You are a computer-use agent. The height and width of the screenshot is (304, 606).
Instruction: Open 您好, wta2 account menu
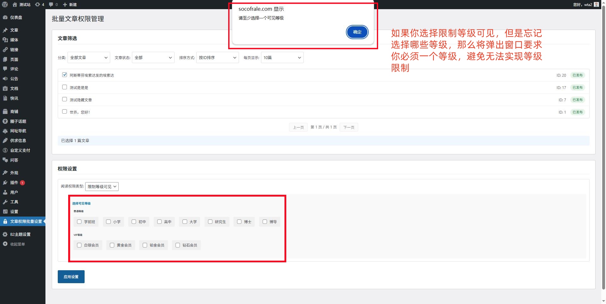click(586, 4)
